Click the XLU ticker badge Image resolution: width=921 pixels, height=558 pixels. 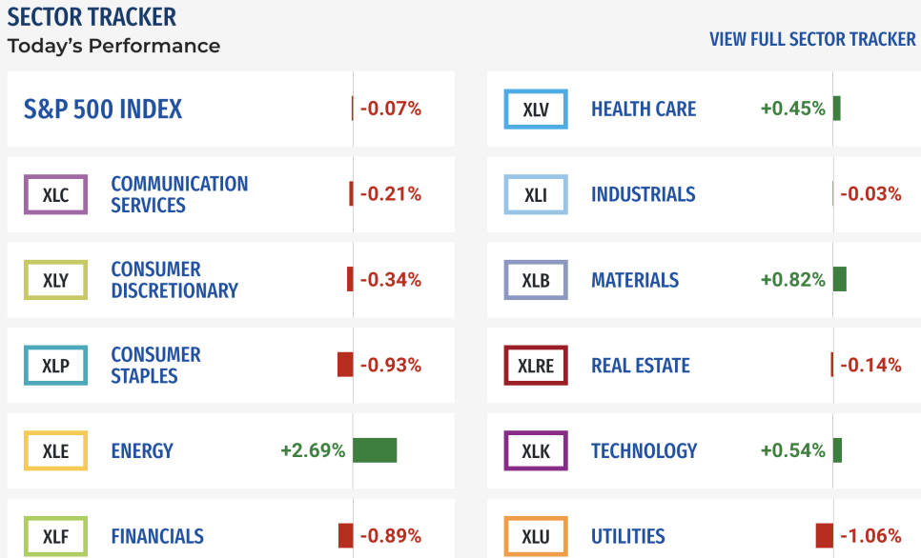click(536, 536)
